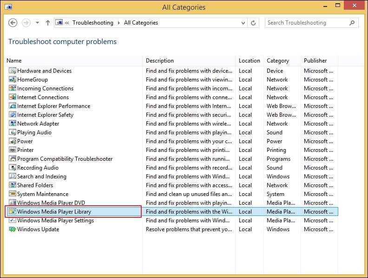Click the Hardware and Devices troubleshooter icon
Screen dimensions: 368x278
(x=13, y=71)
